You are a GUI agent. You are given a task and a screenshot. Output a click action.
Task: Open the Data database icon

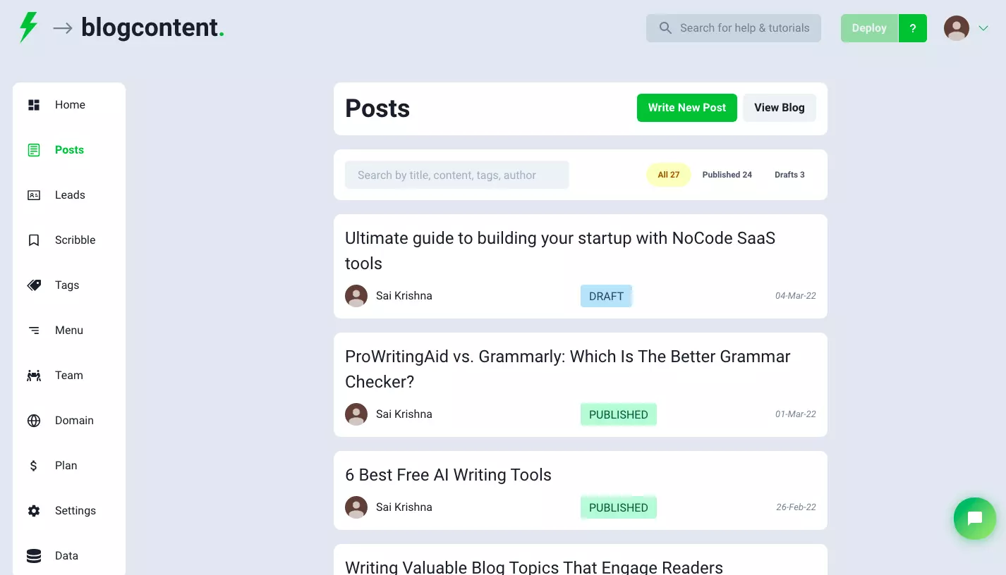[x=33, y=555]
